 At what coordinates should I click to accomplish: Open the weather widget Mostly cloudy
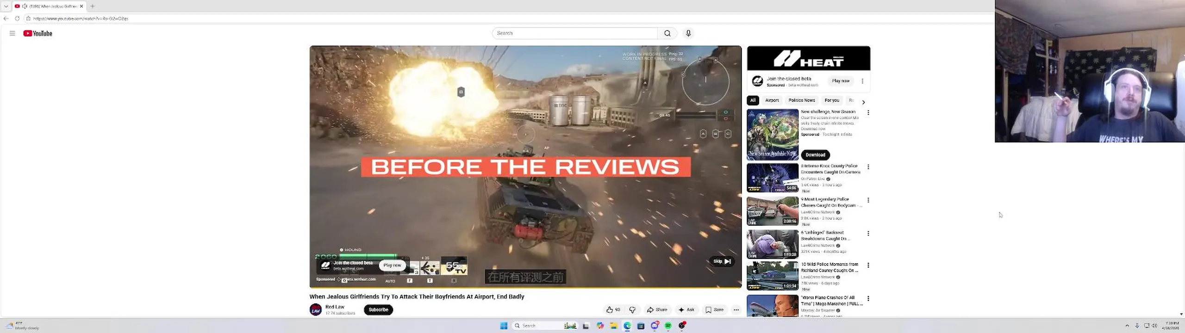[22, 326]
